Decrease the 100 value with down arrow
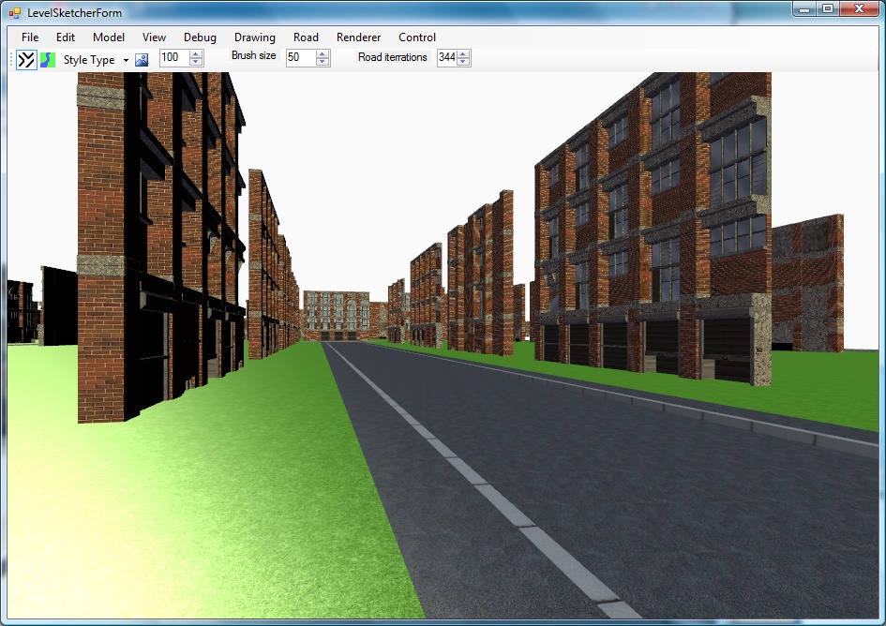The width and height of the screenshot is (886, 626). click(x=196, y=62)
